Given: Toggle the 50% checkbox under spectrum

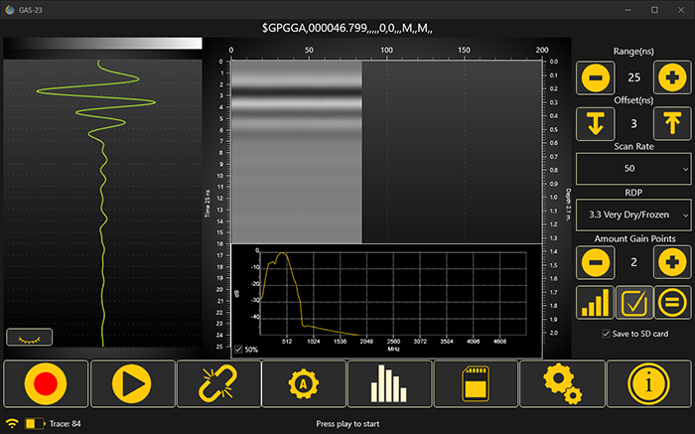Looking at the screenshot, I should point(238,350).
